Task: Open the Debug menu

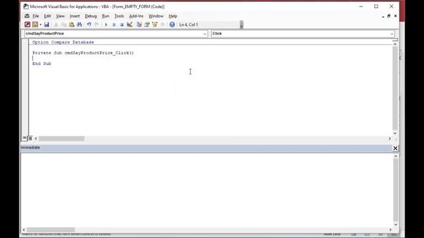Action: 91,16
